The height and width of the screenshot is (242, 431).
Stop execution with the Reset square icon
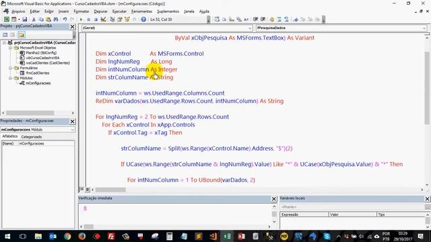point(96,19)
